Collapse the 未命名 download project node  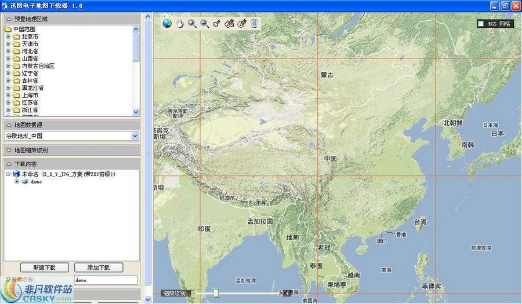[x=8, y=174]
